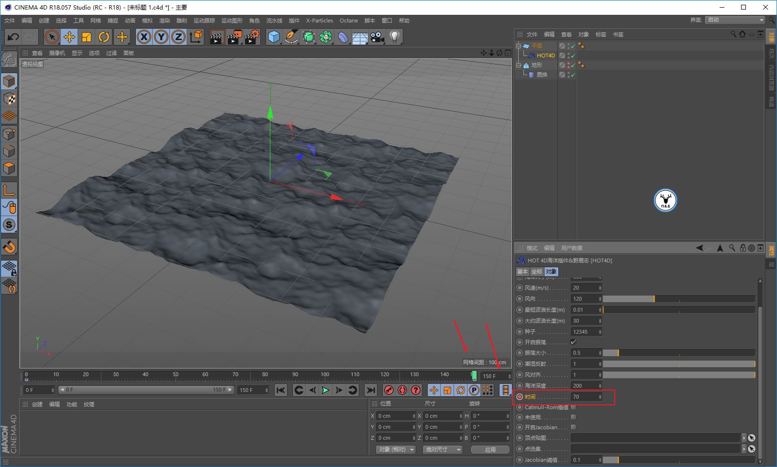
Task: Render the active view
Action: pyautogui.click(x=217, y=37)
